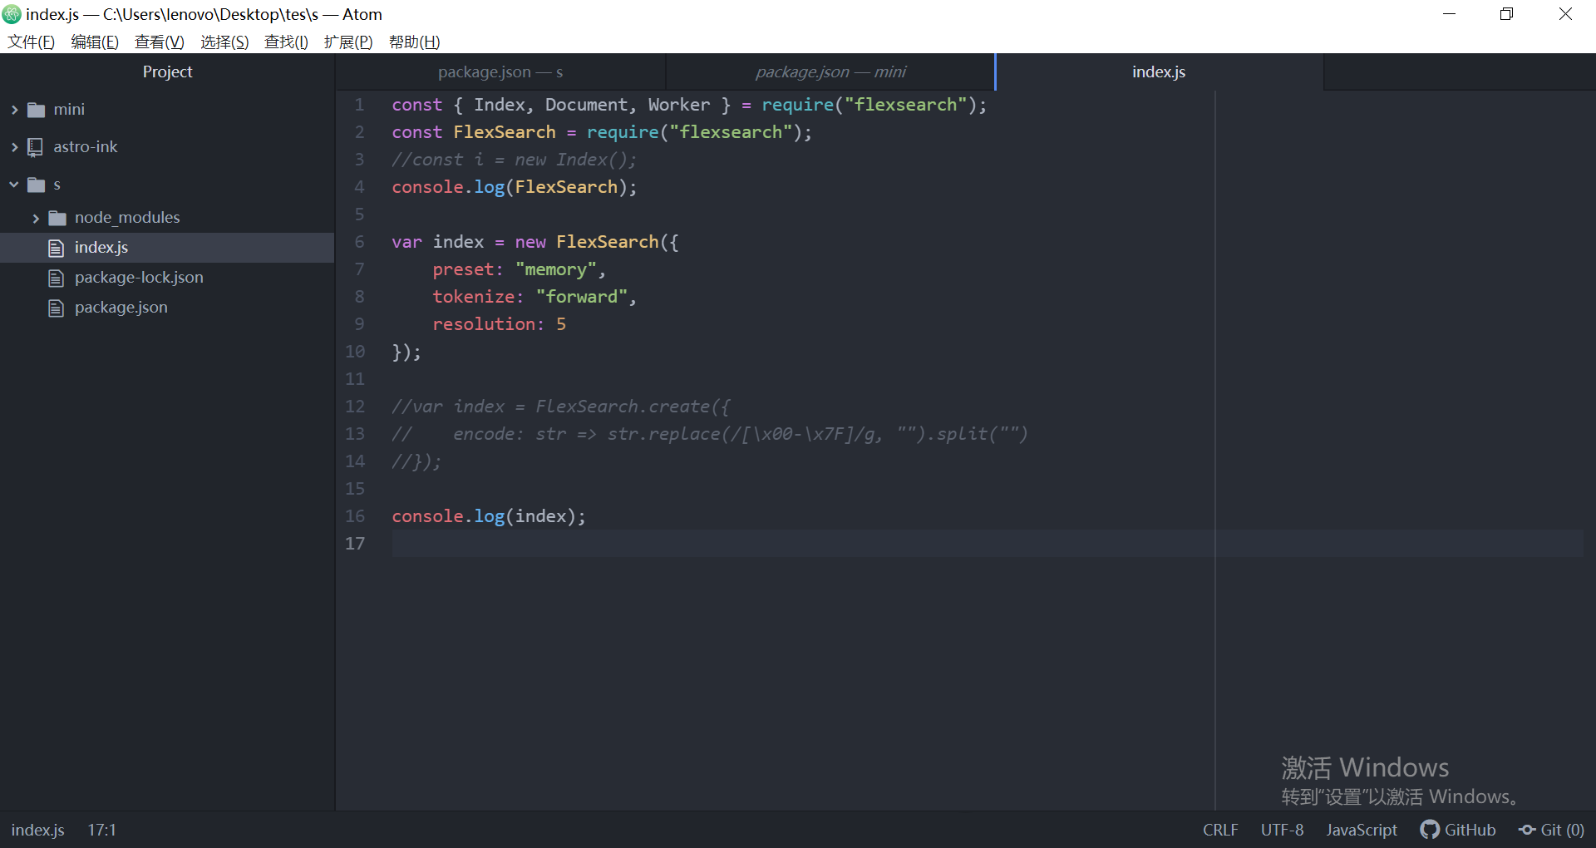Click line 9 resolution value 5
The image size is (1596, 848).
[x=560, y=323]
